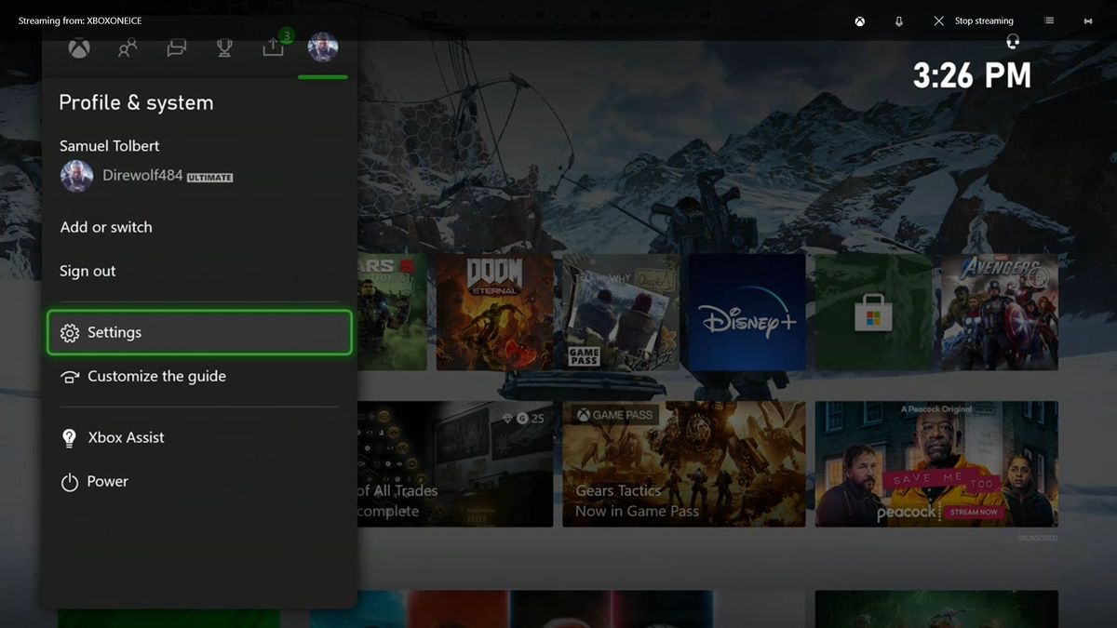Click the headset audio icon near the clock
This screenshot has height=628, width=1117.
click(x=1013, y=41)
